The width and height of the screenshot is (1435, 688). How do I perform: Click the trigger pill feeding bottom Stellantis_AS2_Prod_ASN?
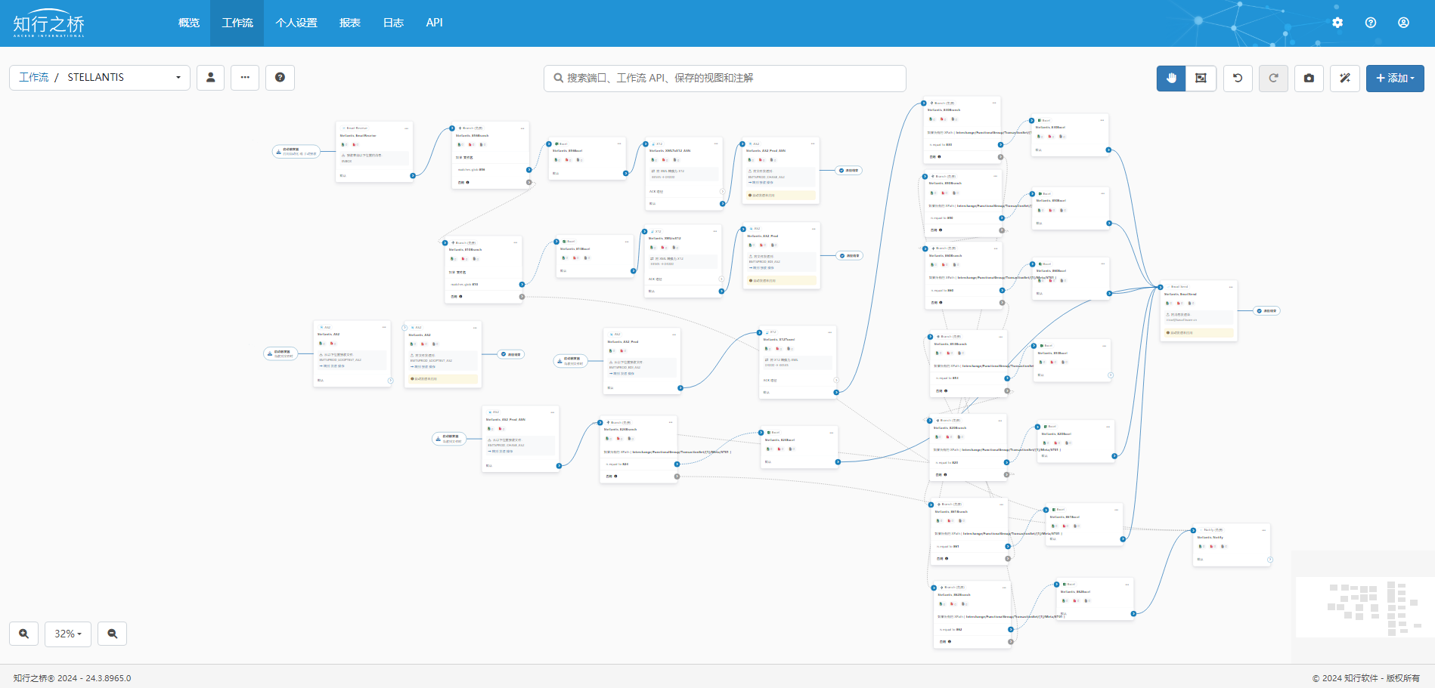click(449, 439)
